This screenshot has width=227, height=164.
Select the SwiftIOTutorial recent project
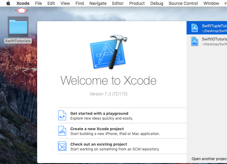coord(207,41)
